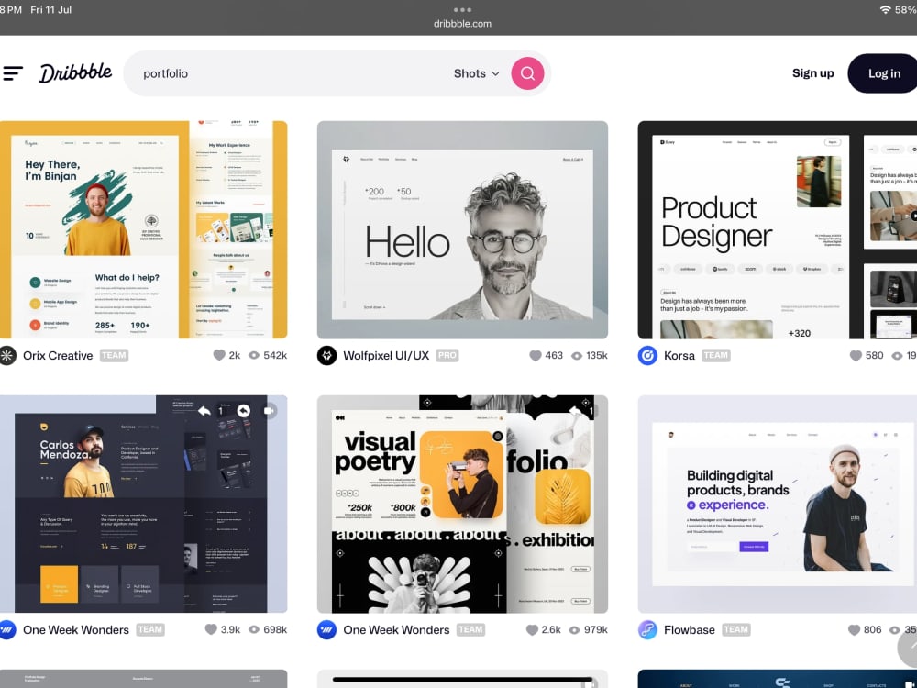This screenshot has width=917, height=688.
Task: Visit the Flowbase avatar icon
Action: tap(647, 629)
